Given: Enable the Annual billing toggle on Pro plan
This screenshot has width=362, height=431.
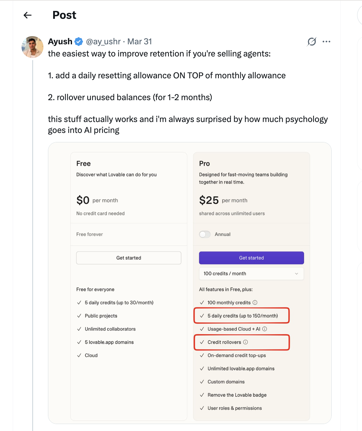Looking at the screenshot, I should tap(205, 234).
